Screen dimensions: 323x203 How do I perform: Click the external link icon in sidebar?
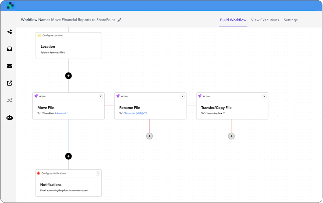click(x=9, y=83)
